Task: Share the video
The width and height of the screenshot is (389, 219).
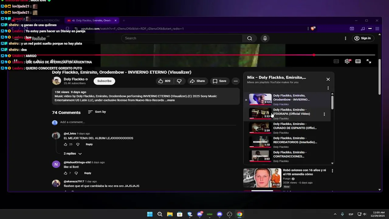Action: [197, 81]
